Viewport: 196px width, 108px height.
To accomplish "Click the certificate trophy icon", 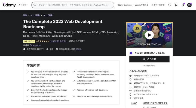I will (x=130, y=98).
